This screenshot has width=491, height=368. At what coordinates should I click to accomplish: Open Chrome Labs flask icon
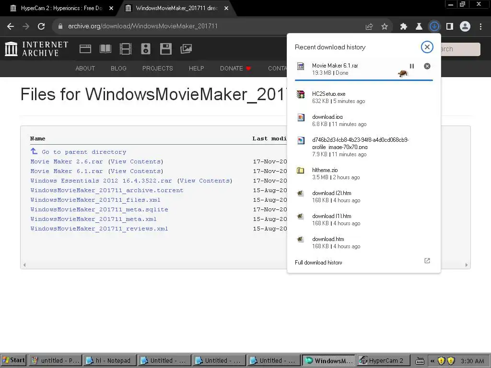[419, 27]
